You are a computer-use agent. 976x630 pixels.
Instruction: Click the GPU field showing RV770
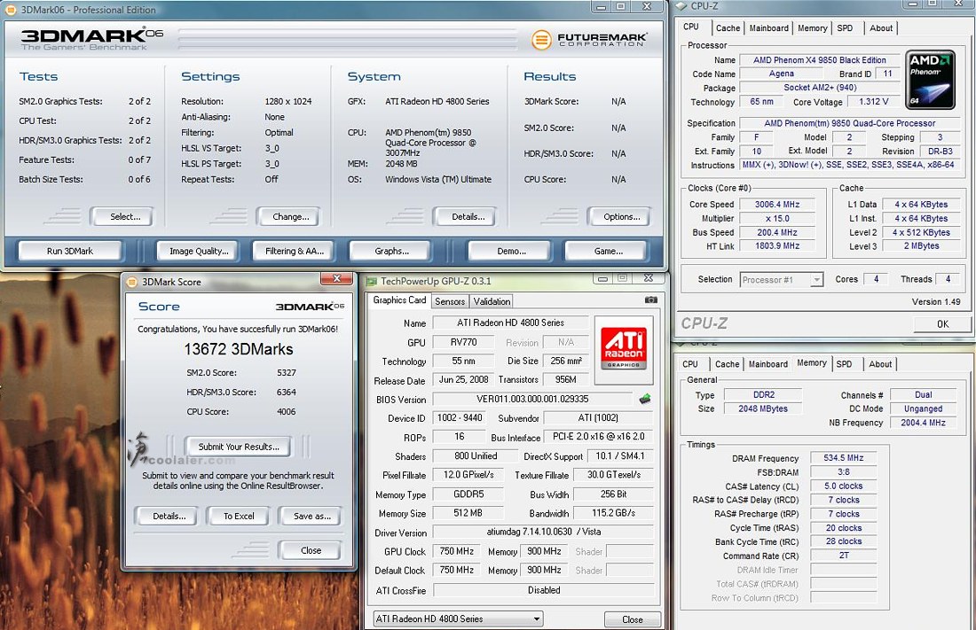(x=463, y=342)
